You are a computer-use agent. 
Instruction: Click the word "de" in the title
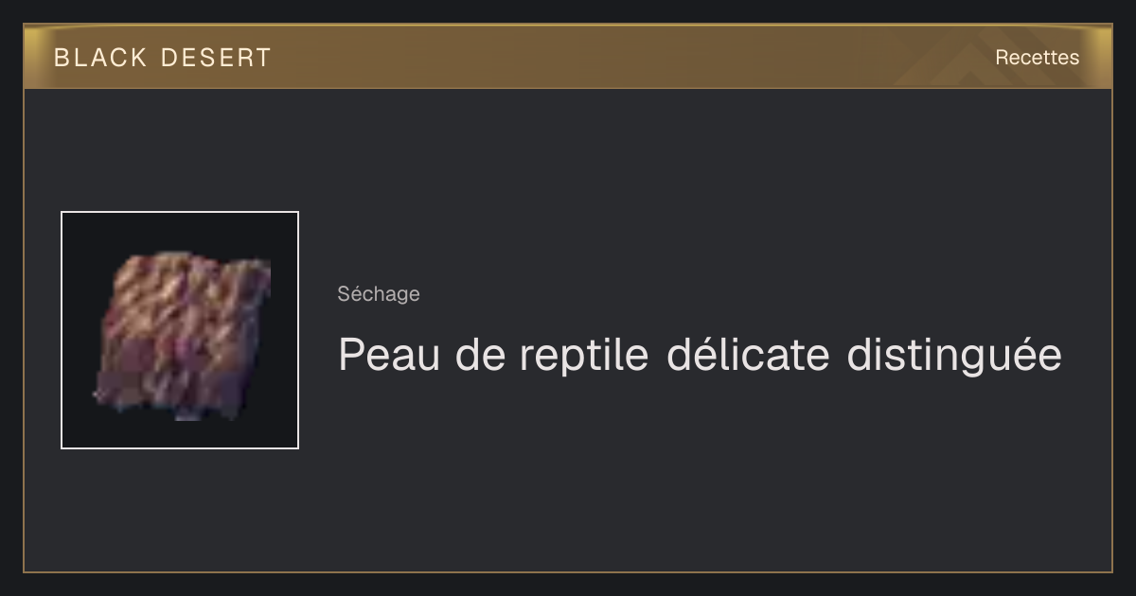[x=480, y=356]
